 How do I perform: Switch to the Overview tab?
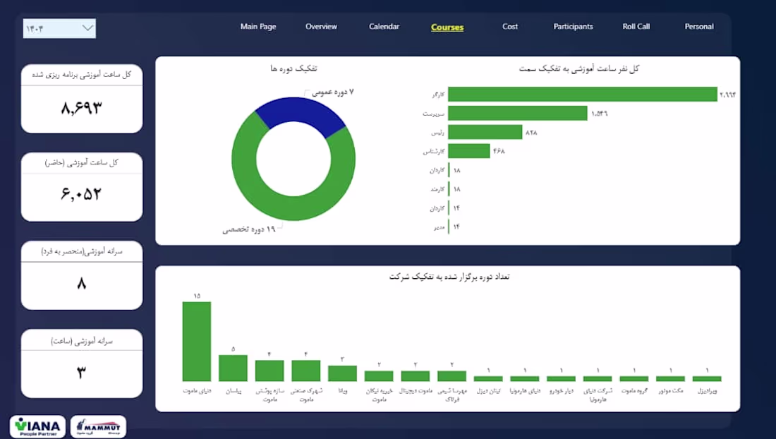click(x=321, y=27)
